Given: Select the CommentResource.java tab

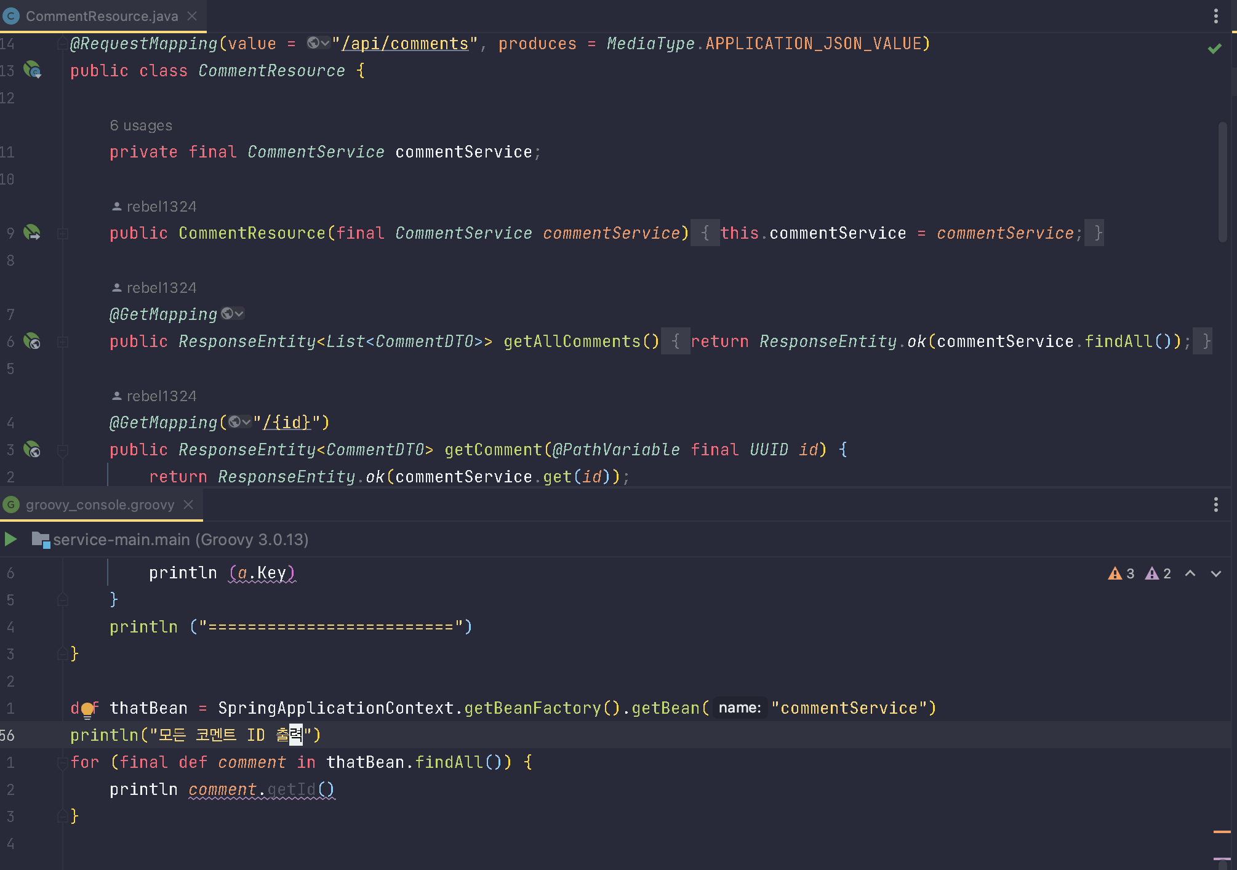Looking at the screenshot, I should click(x=102, y=16).
